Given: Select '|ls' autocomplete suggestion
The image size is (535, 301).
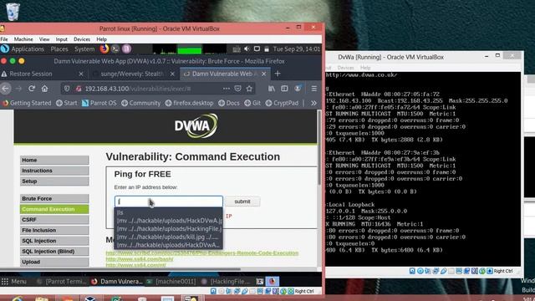Looking at the screenshot, I should (x=169, y=212).
